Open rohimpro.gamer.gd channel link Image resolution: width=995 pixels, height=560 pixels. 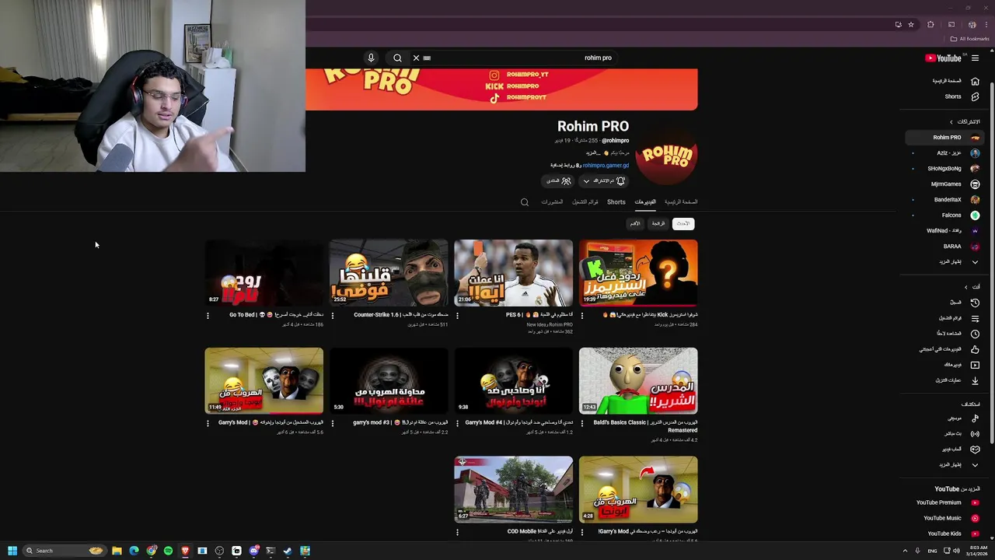click(606, 165)
